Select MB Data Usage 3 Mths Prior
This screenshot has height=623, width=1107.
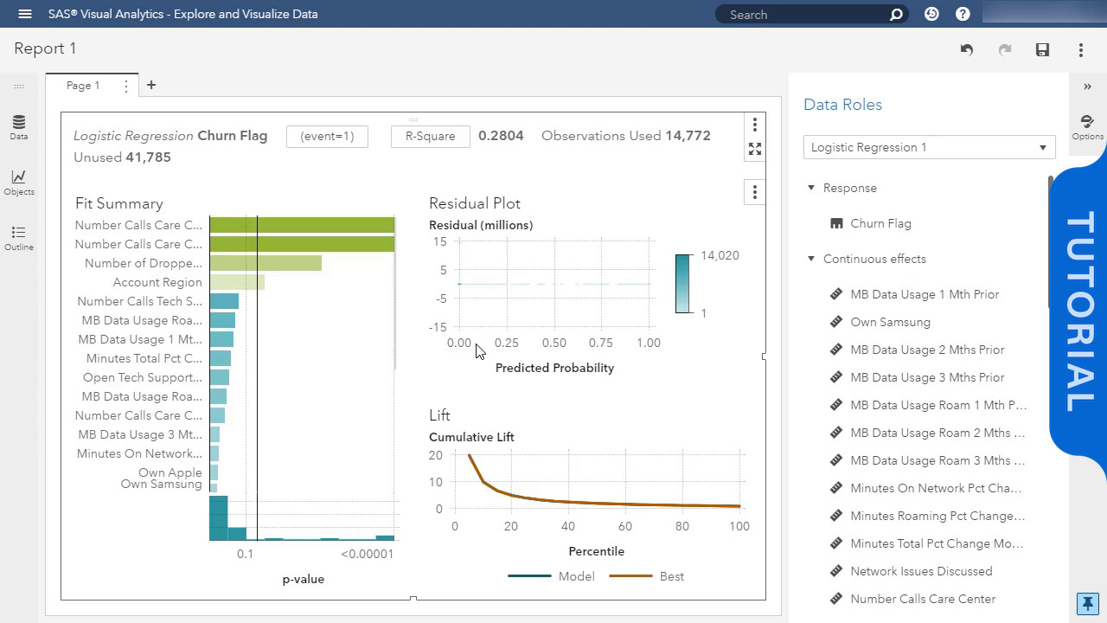[925, 377]
